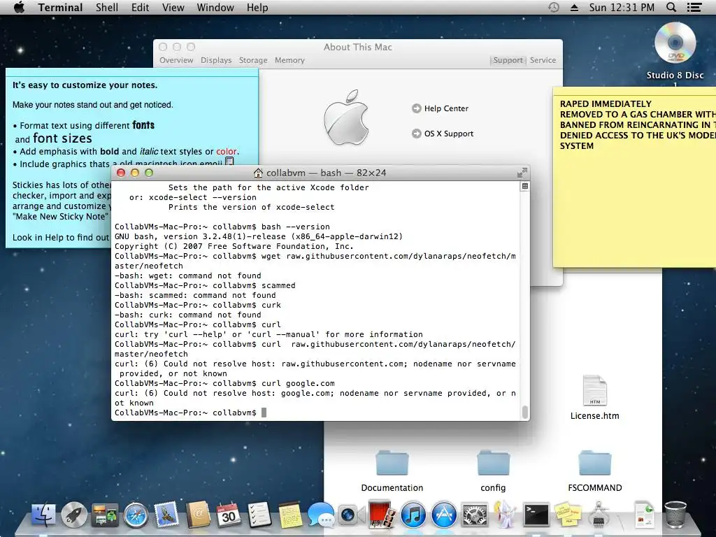The image size is (716, 537).
Task: Launch iTunes music note icon
Action: (x=413, y=515)
